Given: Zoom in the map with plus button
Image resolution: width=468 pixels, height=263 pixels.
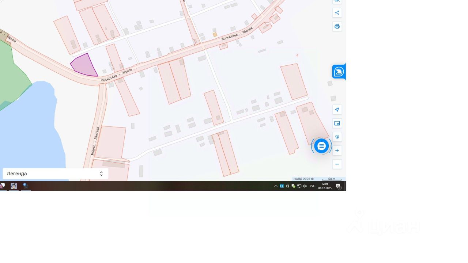Looking at the screenshot, I should pyautogui.click(x=337, y=150).
